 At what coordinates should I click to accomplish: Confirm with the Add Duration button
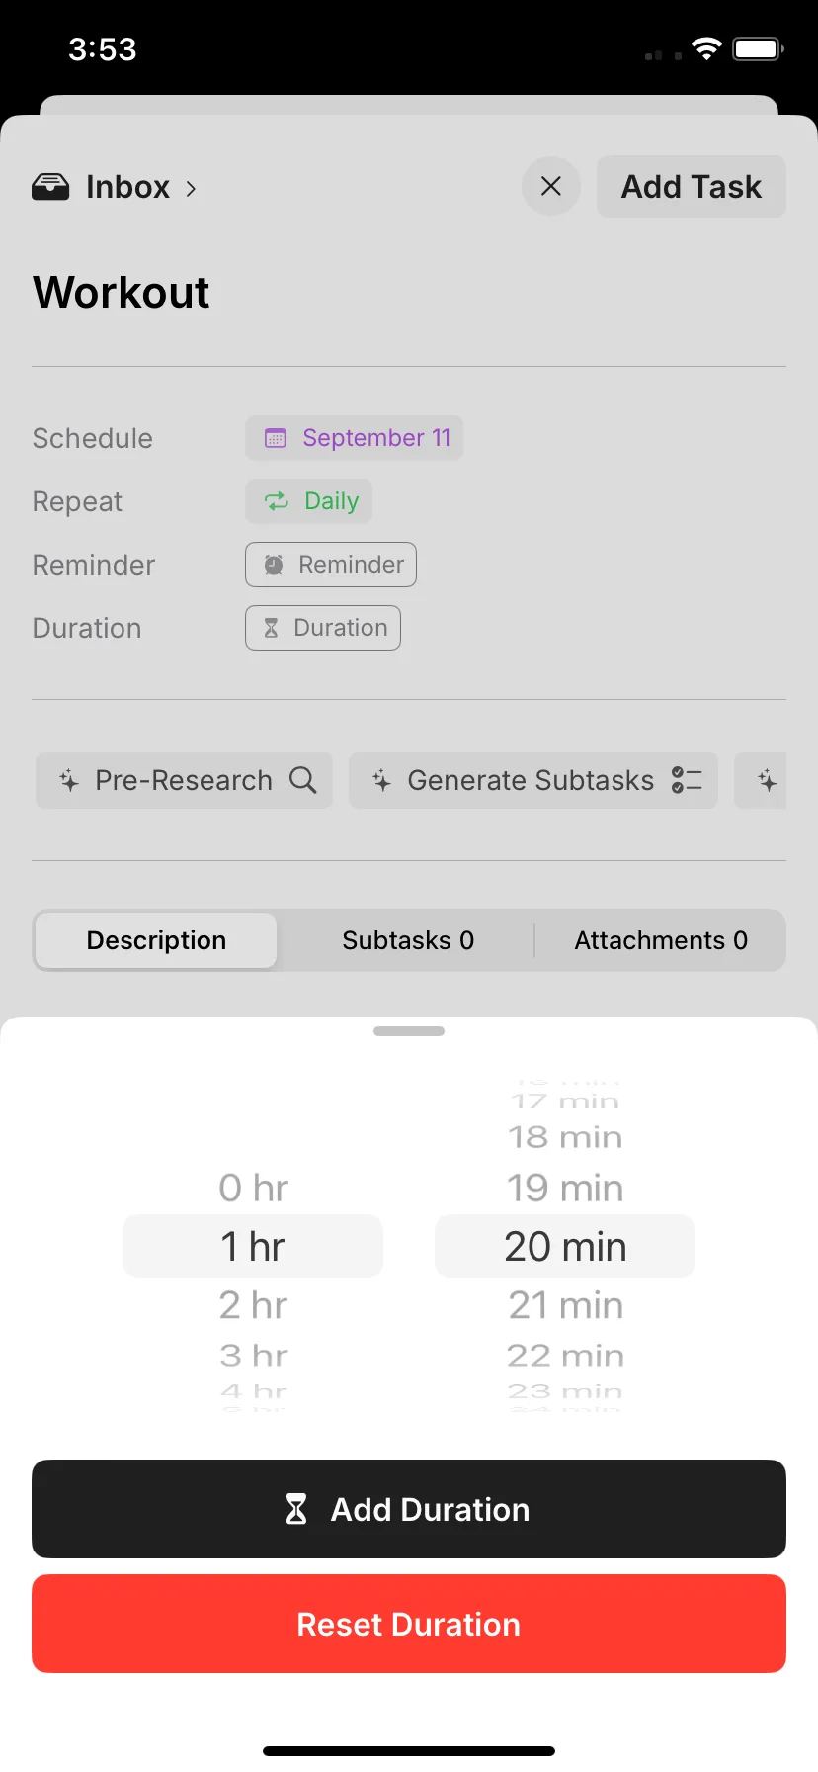(409, 1509)
